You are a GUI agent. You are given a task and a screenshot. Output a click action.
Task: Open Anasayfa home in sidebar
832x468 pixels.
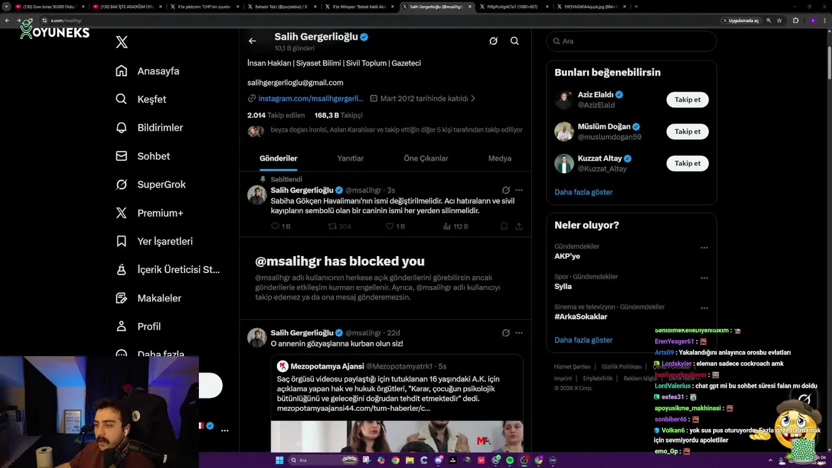click(x=147, y=71)
